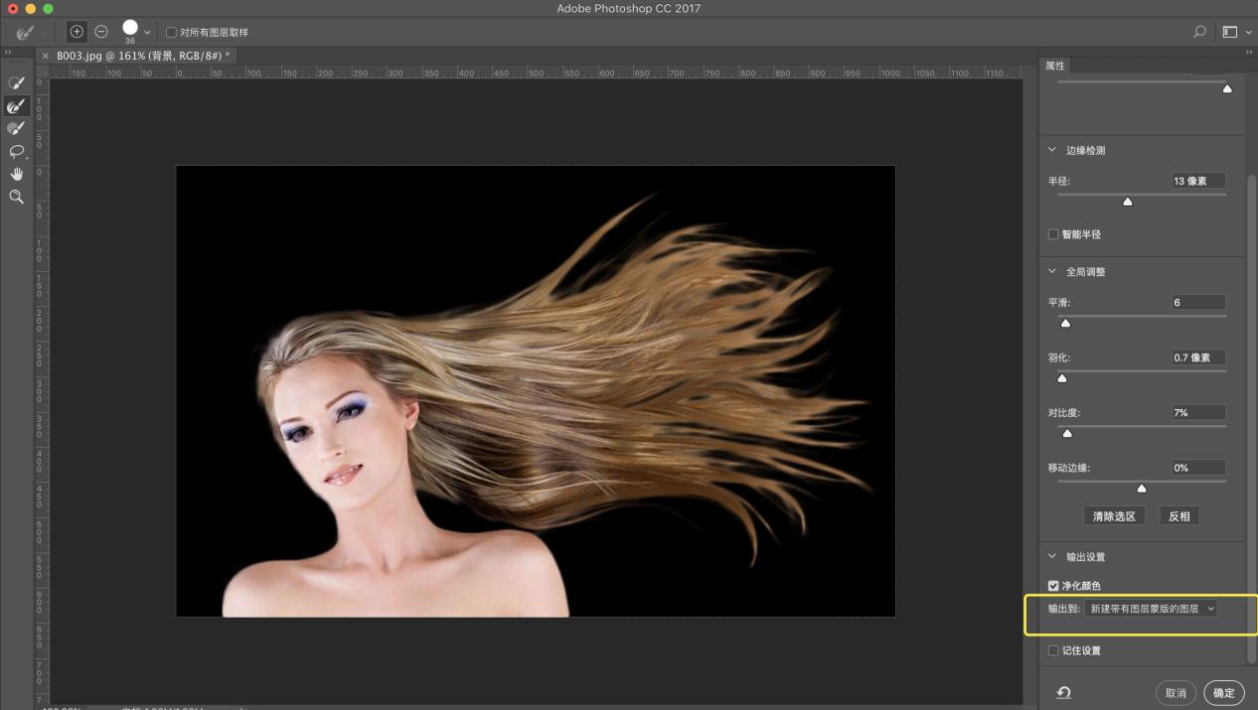Click the 对比度 slider handle
The height and width of the screenshot is (710, 1258).
point(1068,433)
